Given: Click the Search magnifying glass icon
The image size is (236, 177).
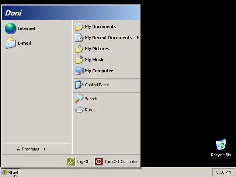Looking at the screenshot, I should [79, 99].
